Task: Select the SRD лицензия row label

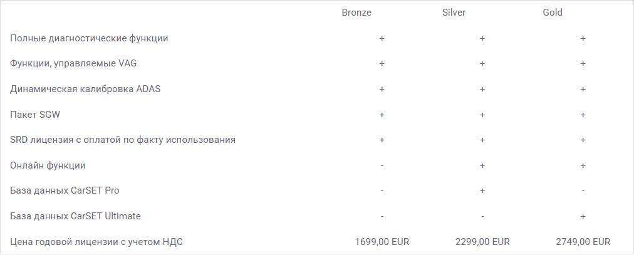Action: coord(123,140)
